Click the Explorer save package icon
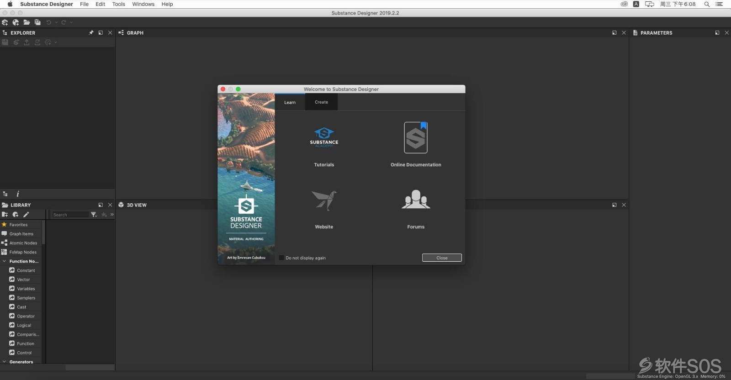The image size is (731, 380). pos(5,42)
